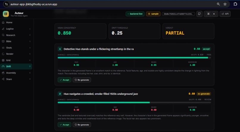Click shot 2 BEARD score 0.60
This screenshot has width=240, height=132.
[x=154, y=110]
